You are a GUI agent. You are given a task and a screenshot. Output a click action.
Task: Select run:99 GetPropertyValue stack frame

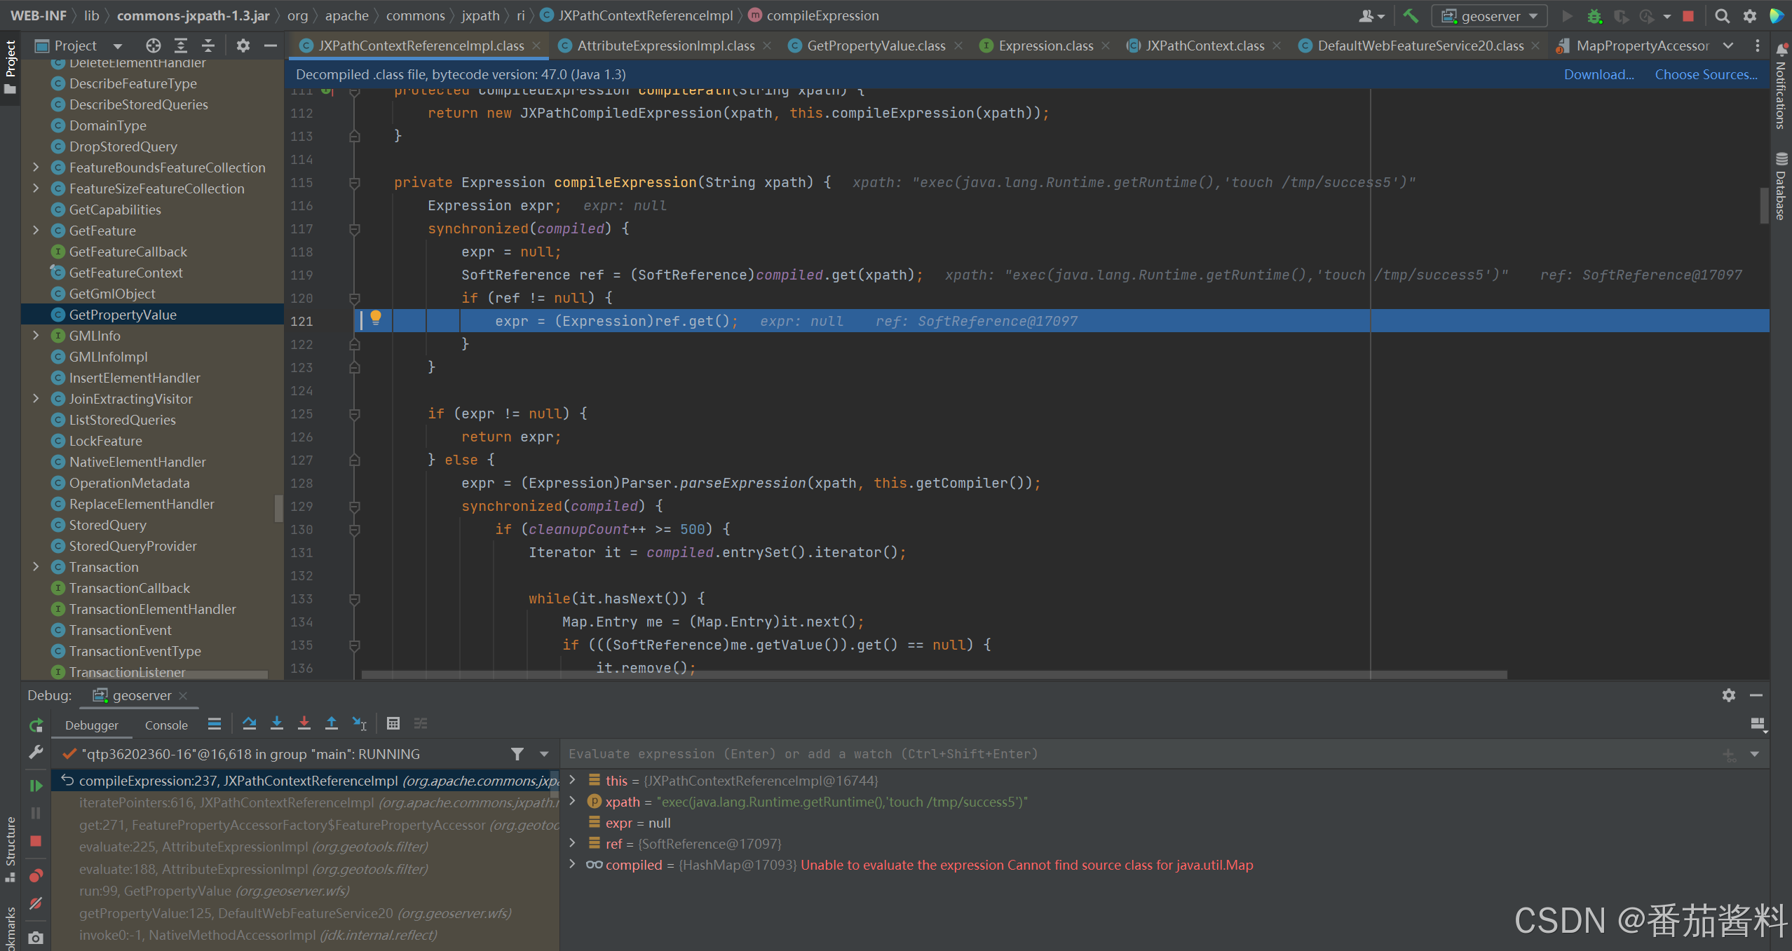pos(214,891)
